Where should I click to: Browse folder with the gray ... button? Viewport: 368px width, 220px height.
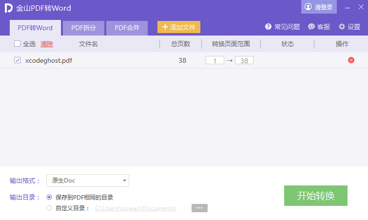(199, 208)
